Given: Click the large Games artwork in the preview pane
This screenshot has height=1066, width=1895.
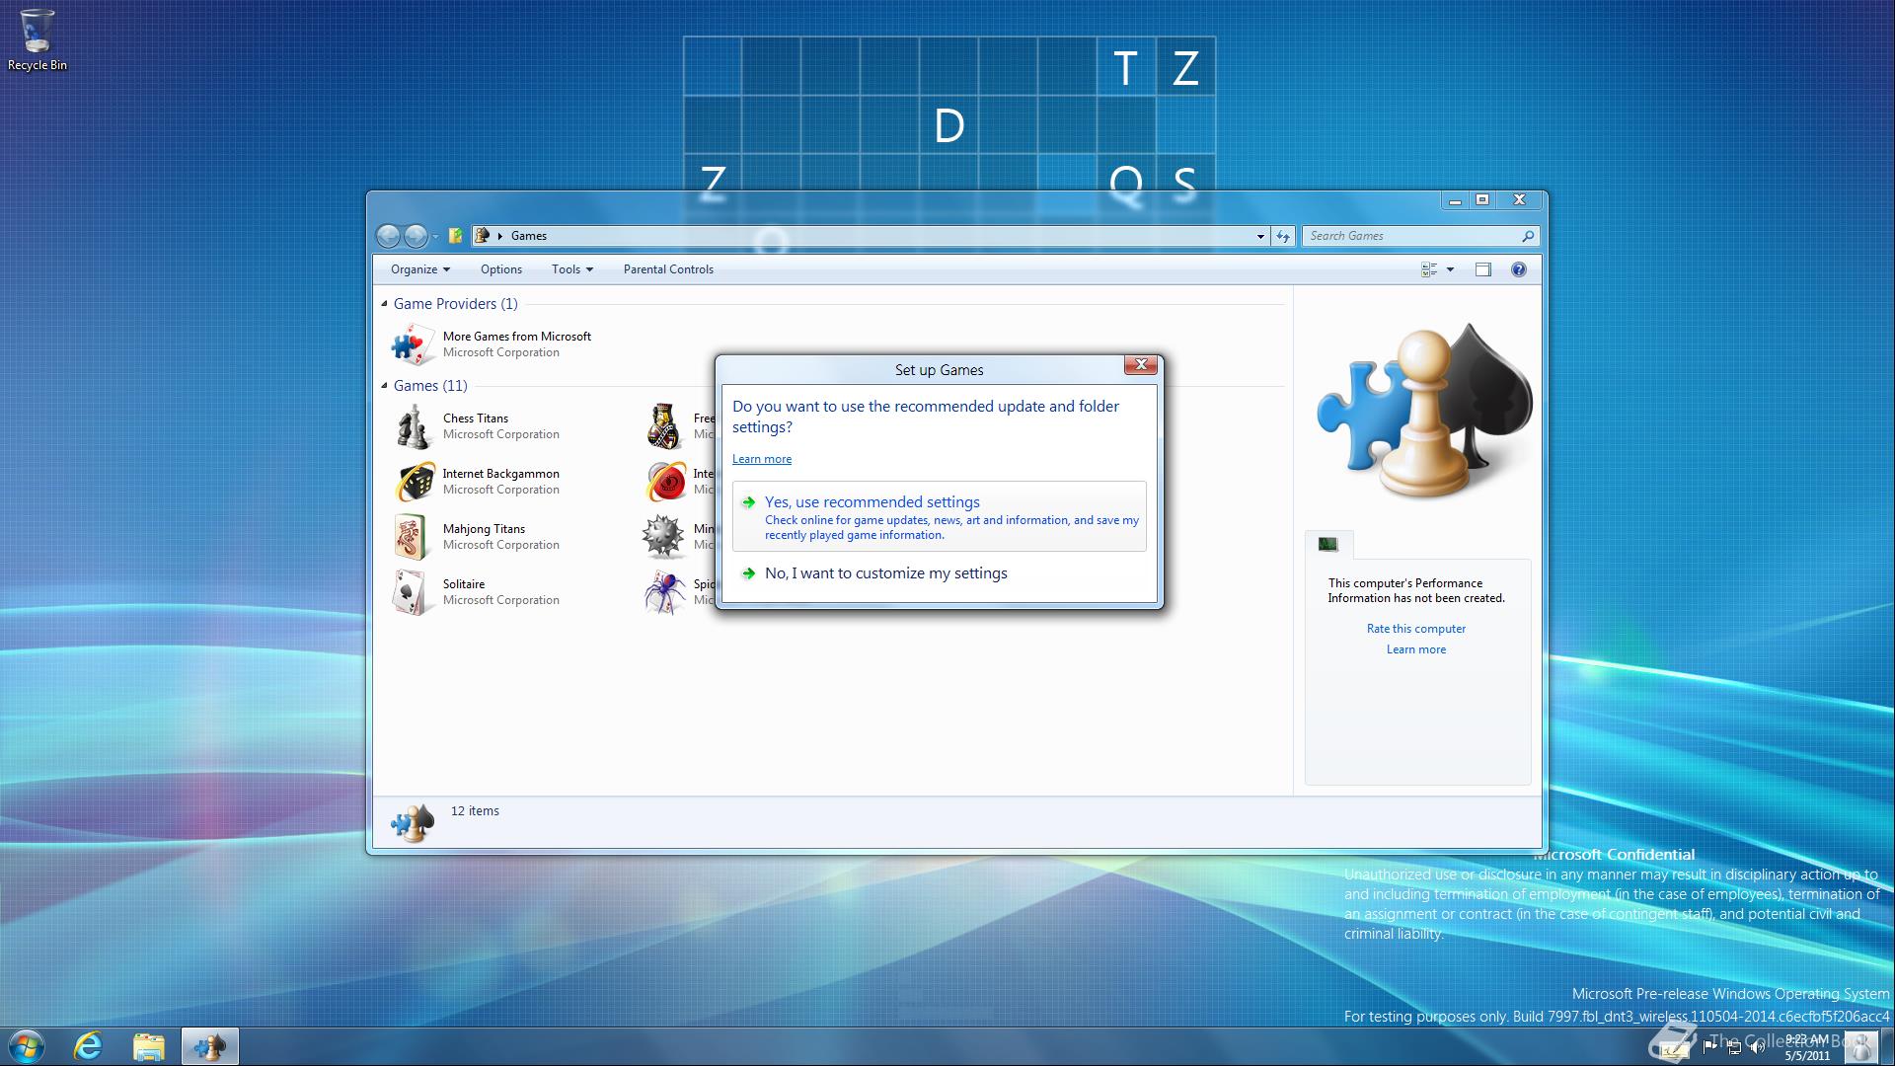Looking at the screenshot, I should click(1423, 411).
